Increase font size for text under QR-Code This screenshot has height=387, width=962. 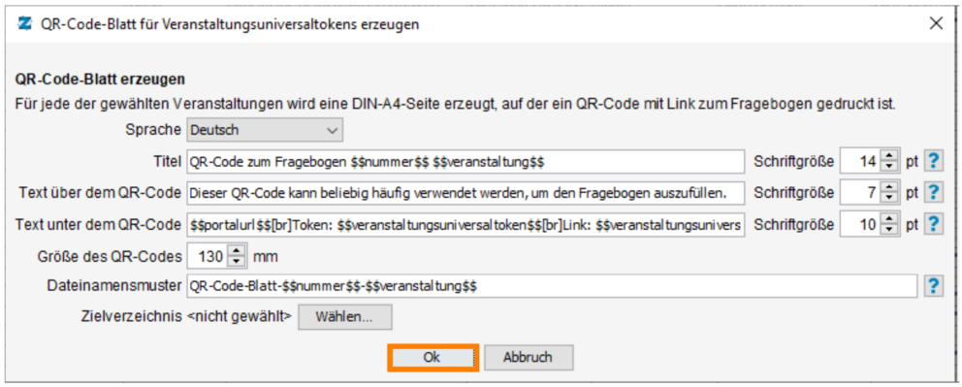(888, 219)
